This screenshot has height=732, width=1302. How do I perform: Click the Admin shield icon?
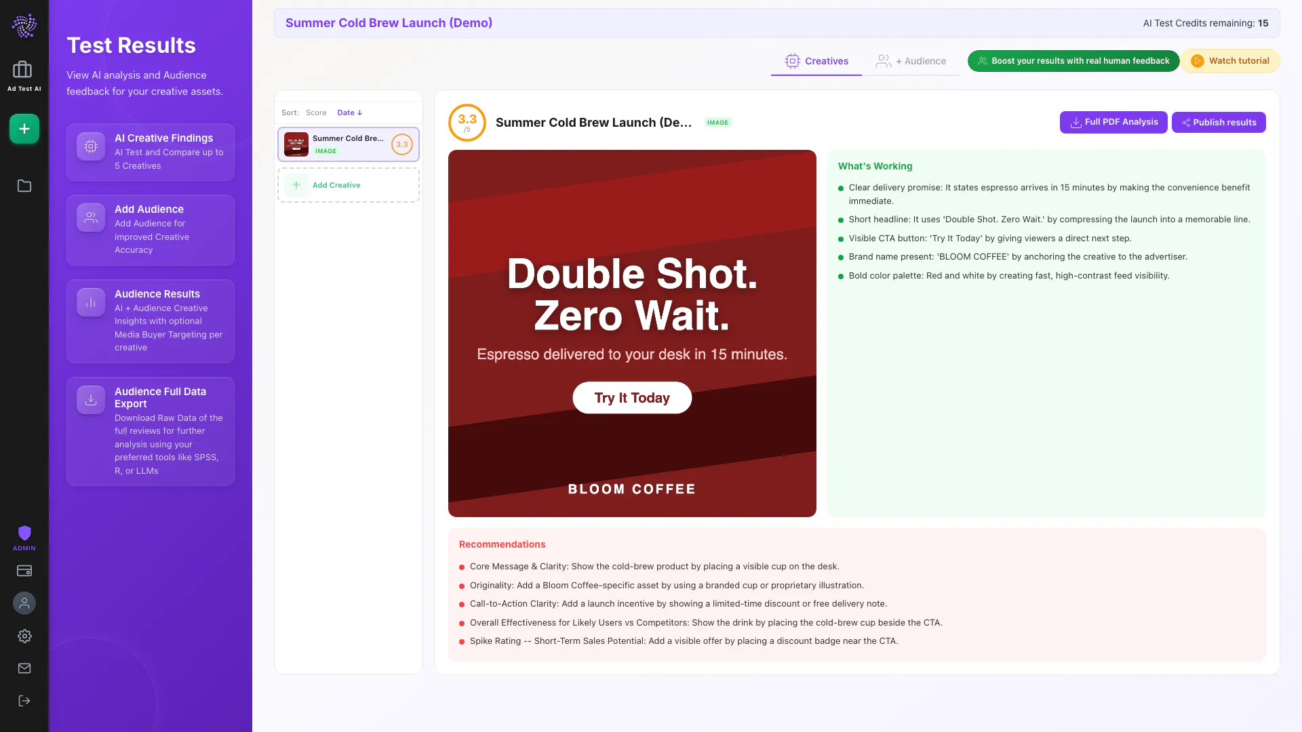tap(24, 533)
